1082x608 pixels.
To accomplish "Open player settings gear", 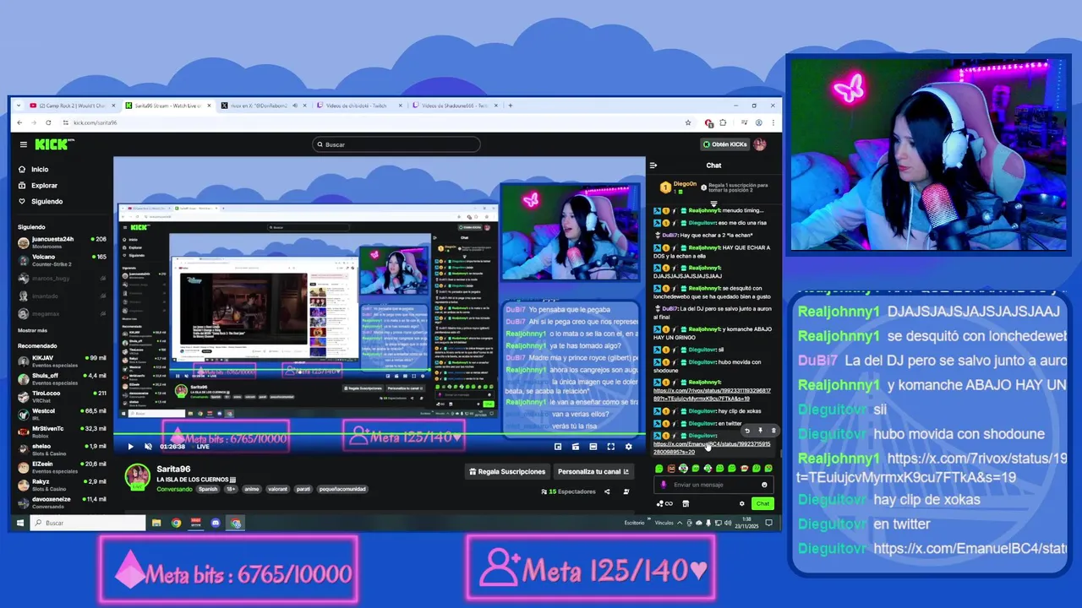I will (x=628, y=447).
